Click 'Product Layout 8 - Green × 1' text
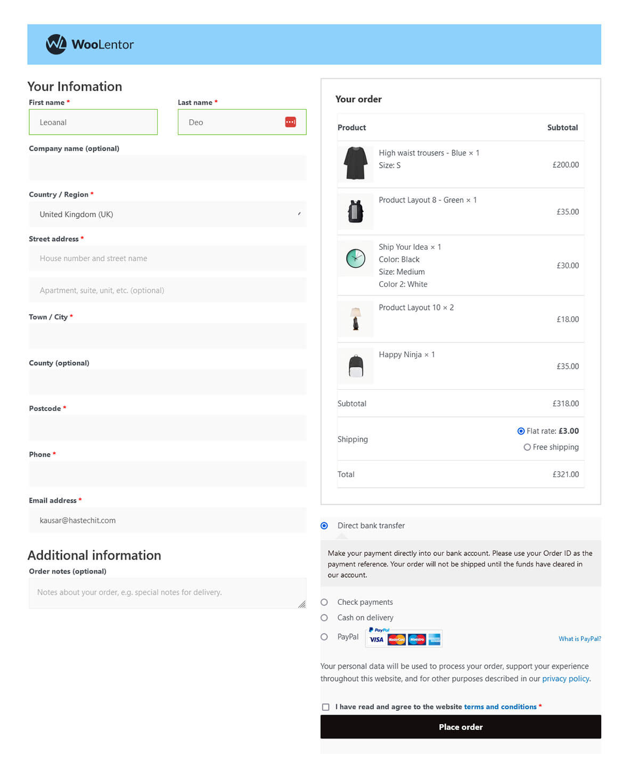Viewport: 639px width, 780px height. click(x=428, y=200)
